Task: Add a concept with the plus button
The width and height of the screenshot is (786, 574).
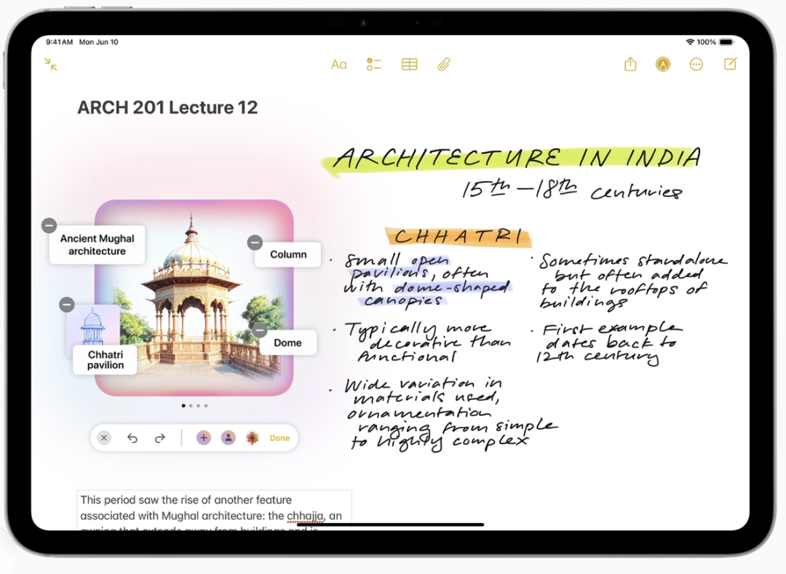Action: (x=203, y=438)
